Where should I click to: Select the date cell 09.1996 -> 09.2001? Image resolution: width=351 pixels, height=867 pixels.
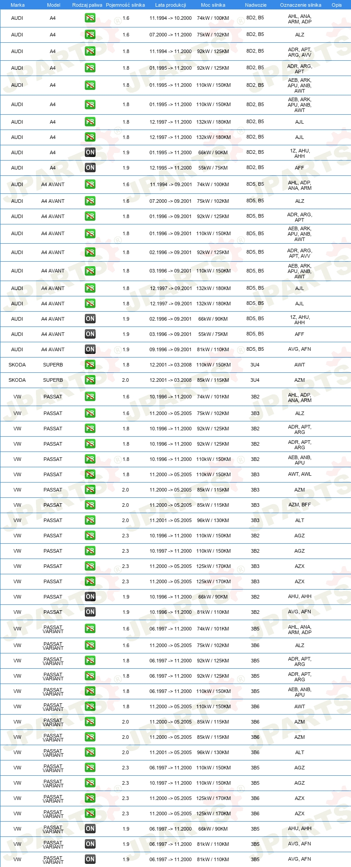[x=171, y=349]
